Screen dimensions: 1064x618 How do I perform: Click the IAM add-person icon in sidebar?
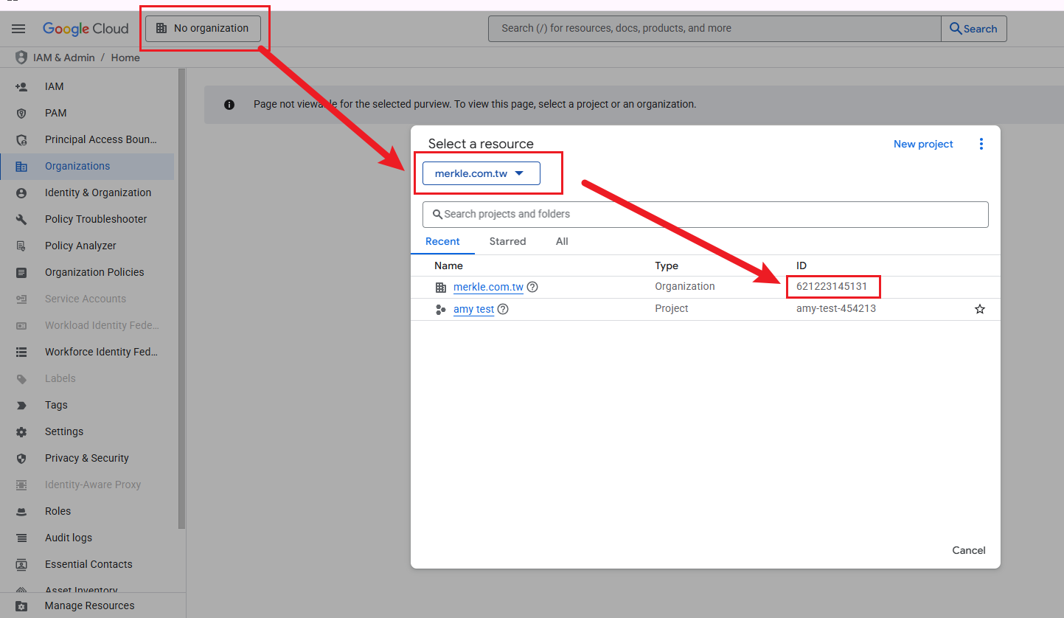click(x=21, y=87)
